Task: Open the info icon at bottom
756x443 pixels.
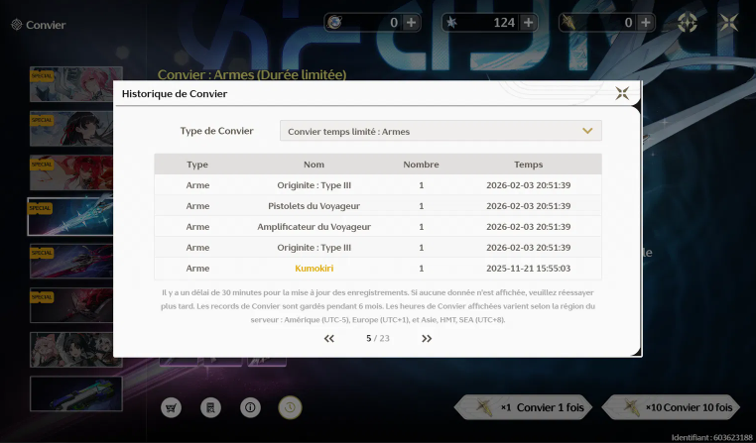Action: point(250,408)
